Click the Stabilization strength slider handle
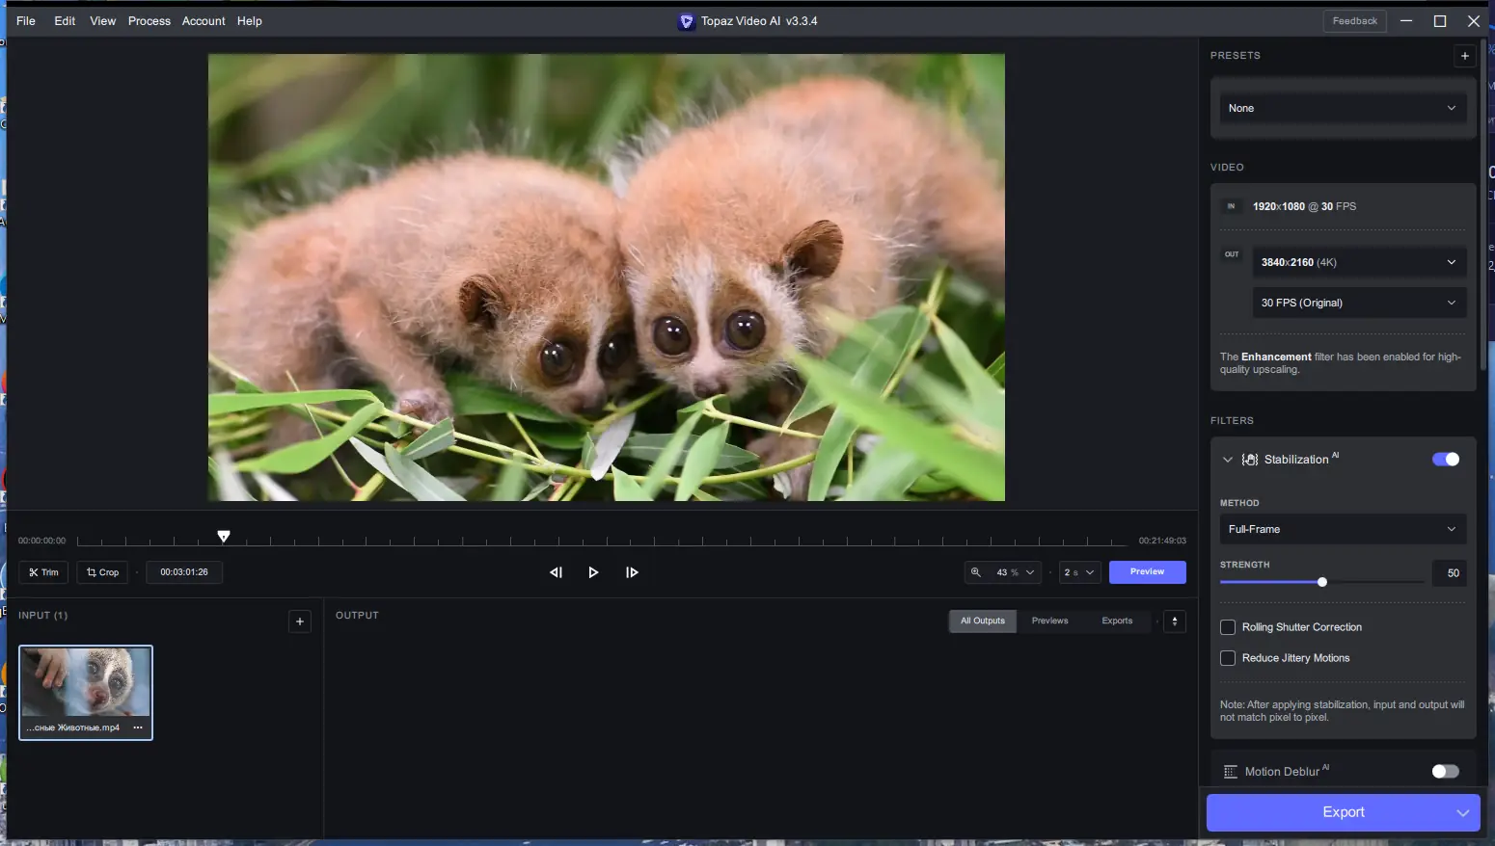Screen dimensions: 1495x846 point(1322,582)
